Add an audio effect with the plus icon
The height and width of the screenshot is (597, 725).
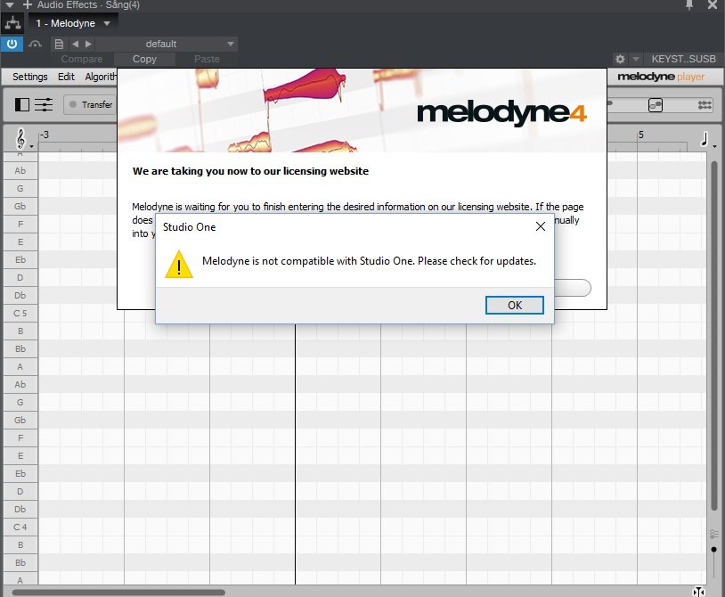(28, 5)
